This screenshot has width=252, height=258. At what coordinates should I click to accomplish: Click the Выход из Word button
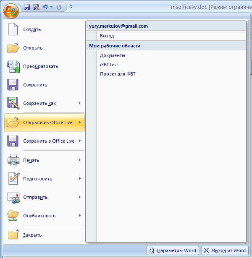[225, 250]
